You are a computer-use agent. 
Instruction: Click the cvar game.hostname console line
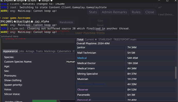pyautogui.click(x=15, y=18)
